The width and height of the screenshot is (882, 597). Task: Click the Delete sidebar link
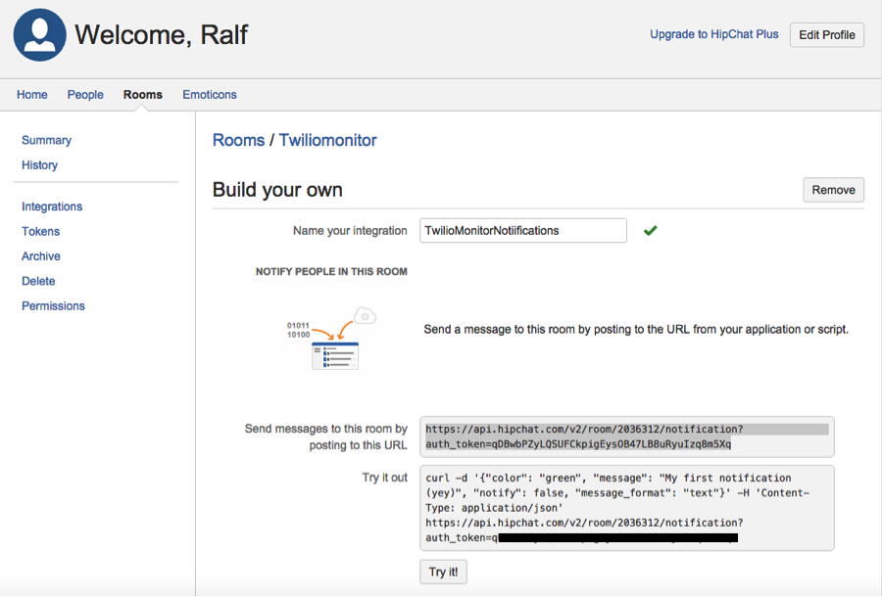click(x=38, y=280)
